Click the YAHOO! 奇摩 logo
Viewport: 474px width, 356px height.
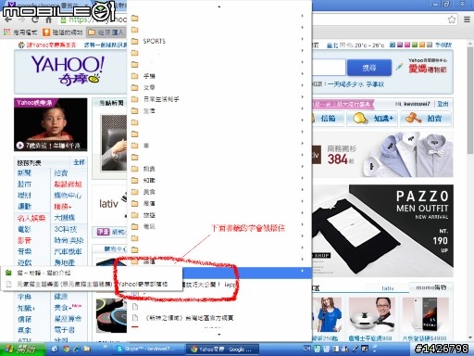[x=69, y=70]
